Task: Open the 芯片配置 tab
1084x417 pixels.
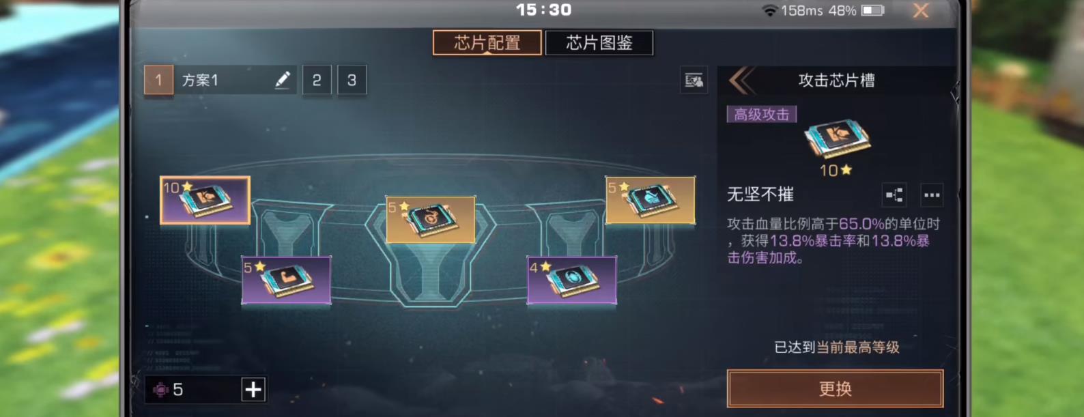Action: pyautogui.click(x=487, y=42)
